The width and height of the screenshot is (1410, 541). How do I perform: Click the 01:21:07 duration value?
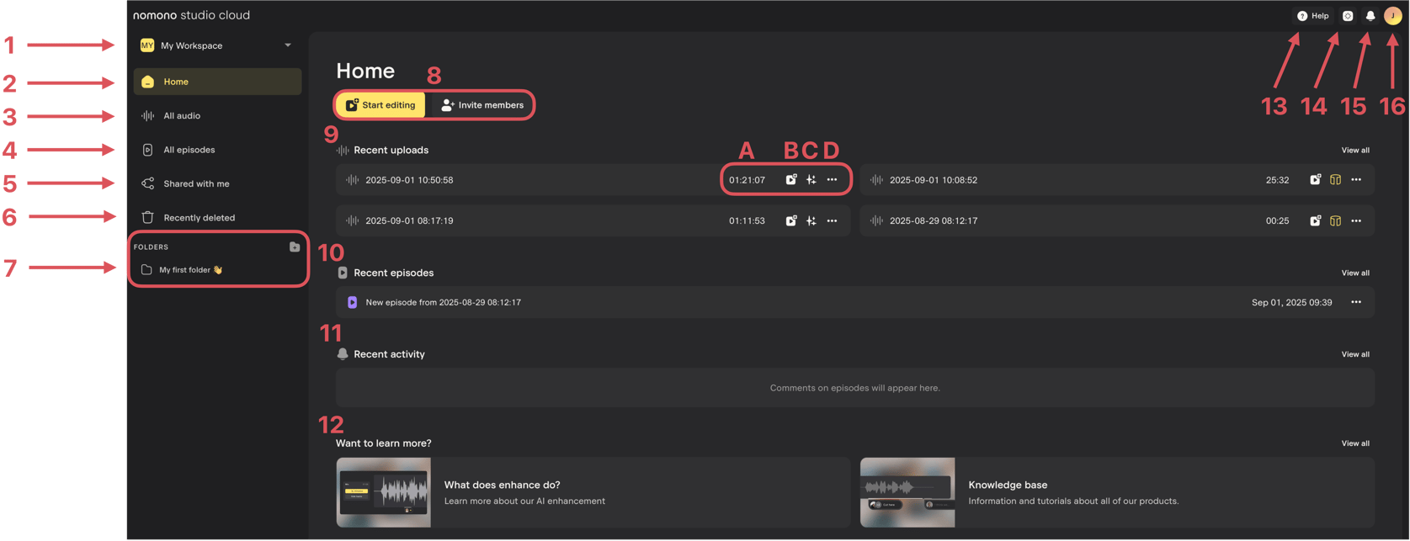tap(747, 180)
